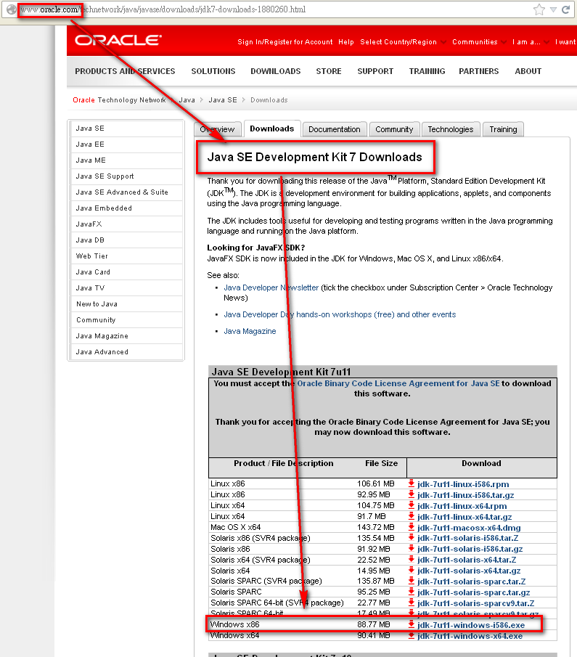
Task: Select New to Java in the sidebar
Action: click(126, 303)
